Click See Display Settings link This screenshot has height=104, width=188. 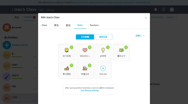tap(90, 90)
